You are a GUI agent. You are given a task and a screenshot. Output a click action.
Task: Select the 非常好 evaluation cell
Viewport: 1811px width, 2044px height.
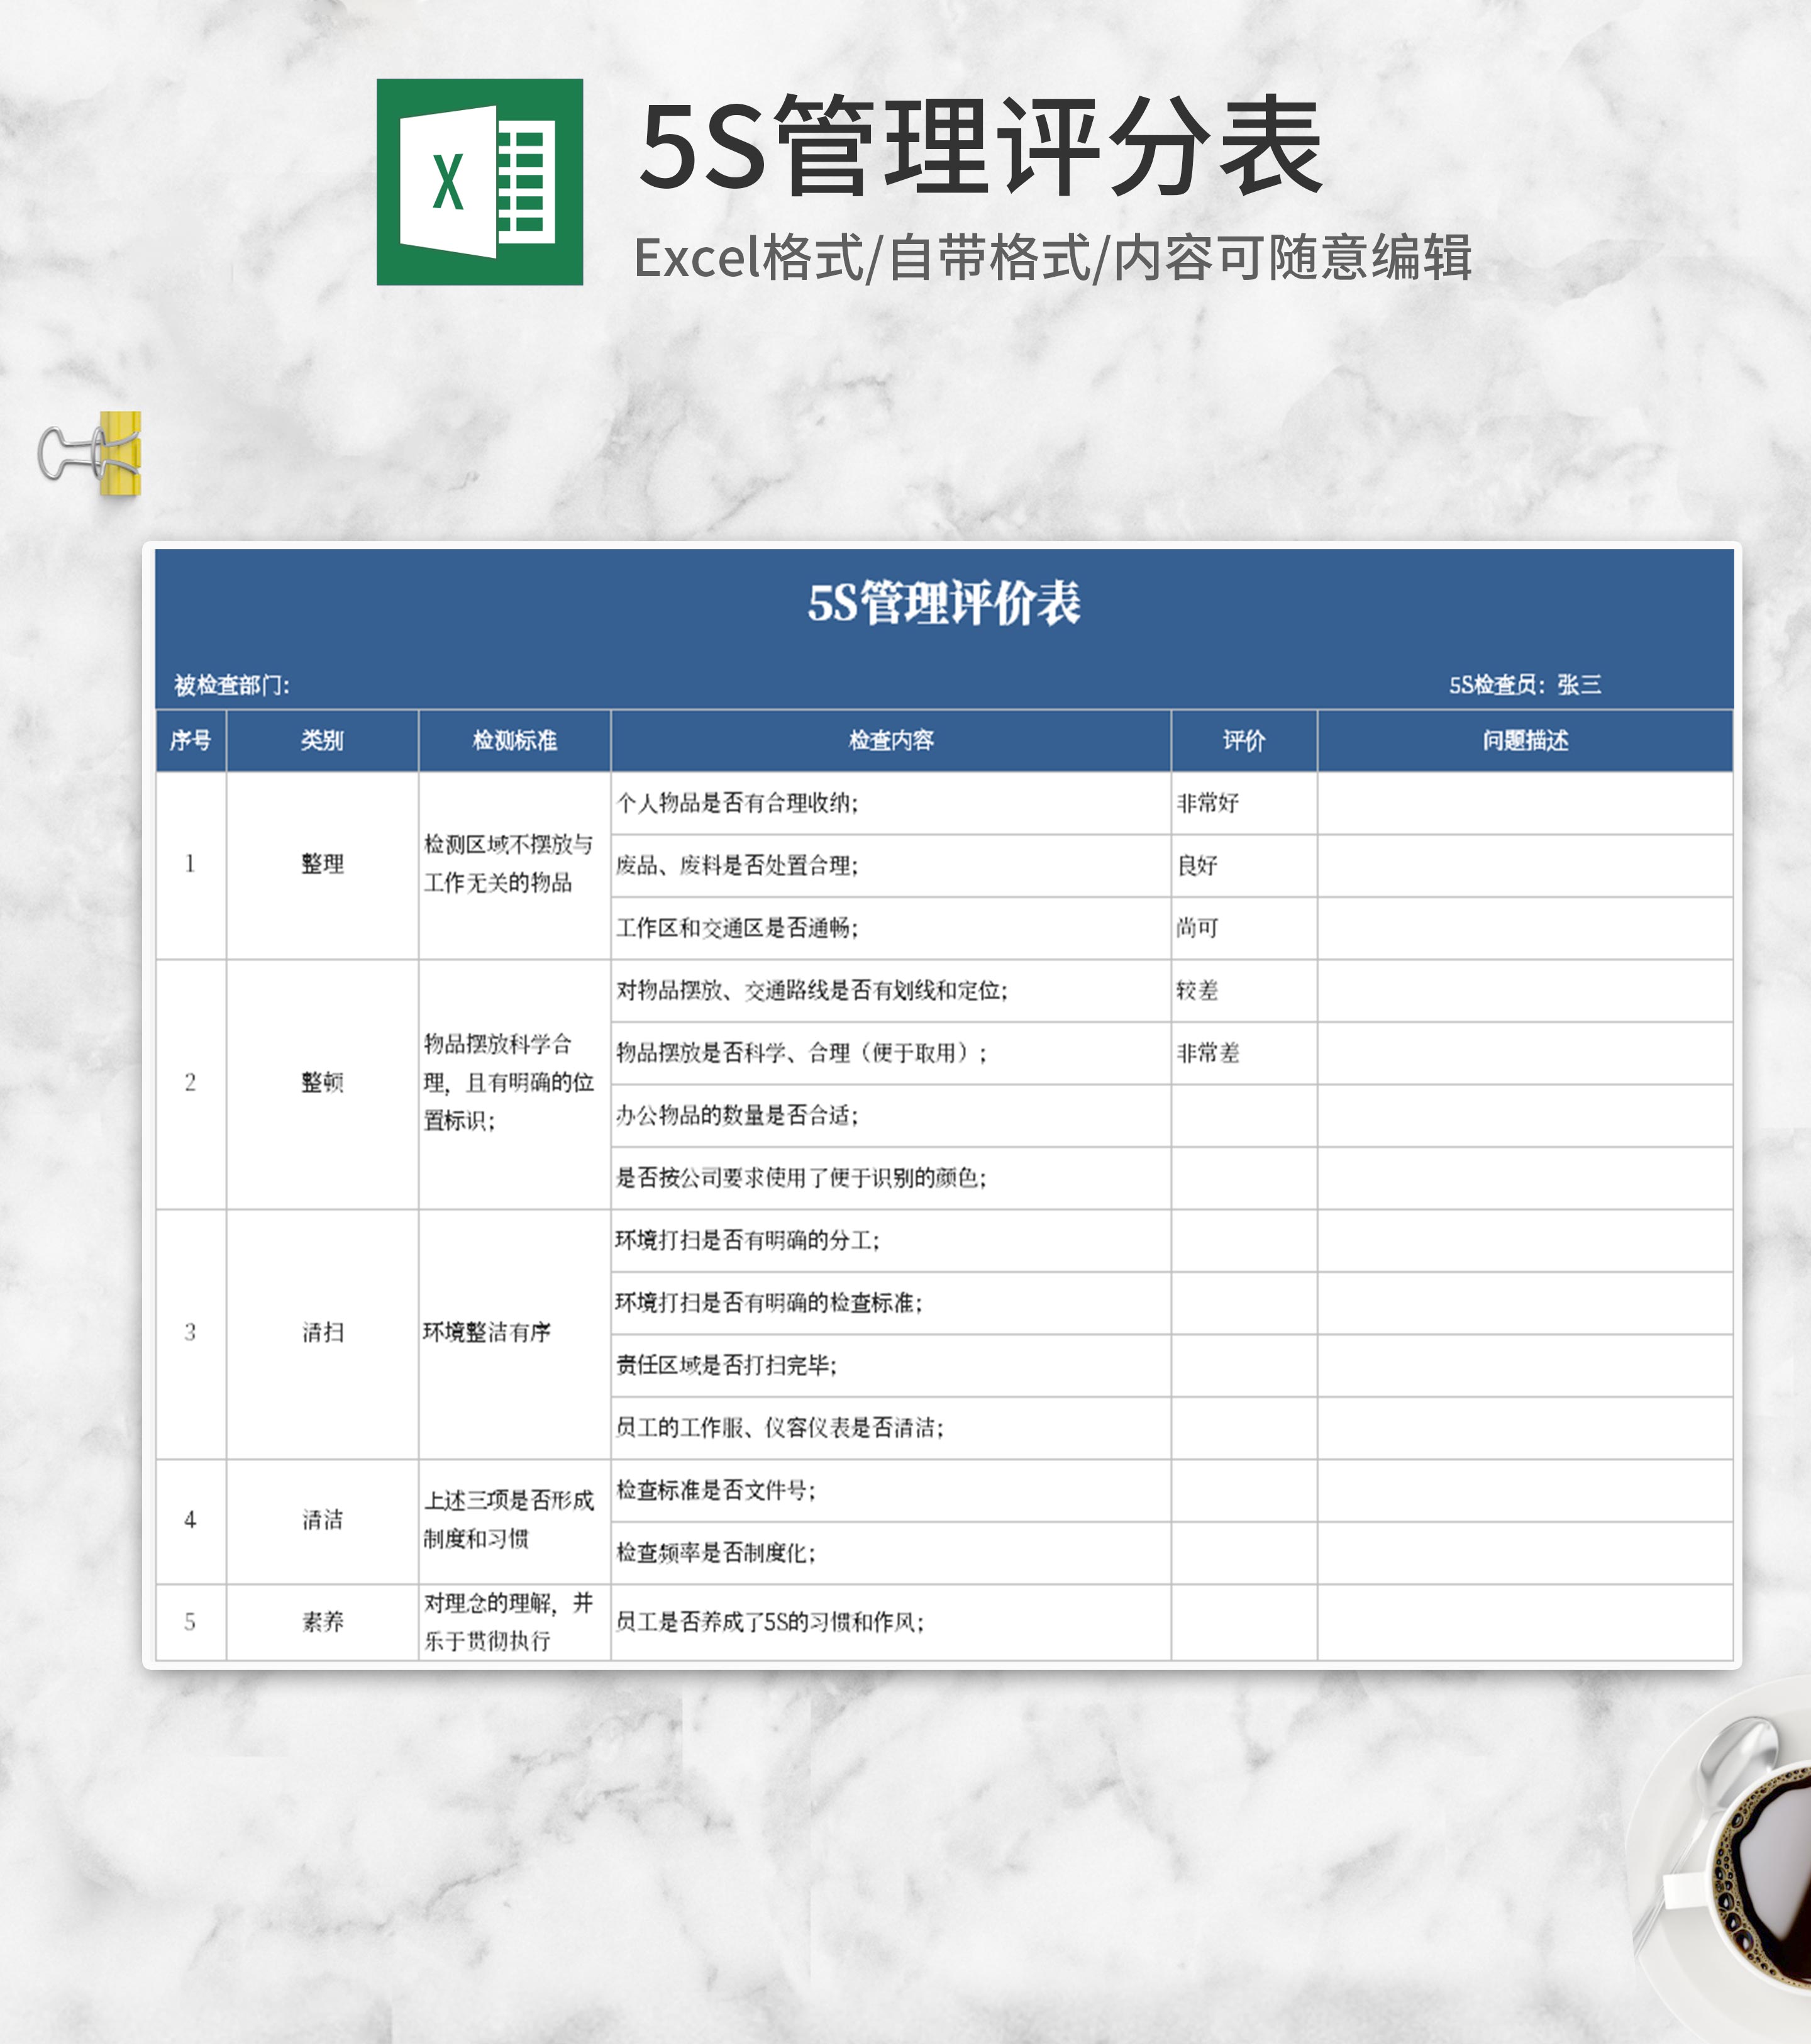(x=1208, y=803)
